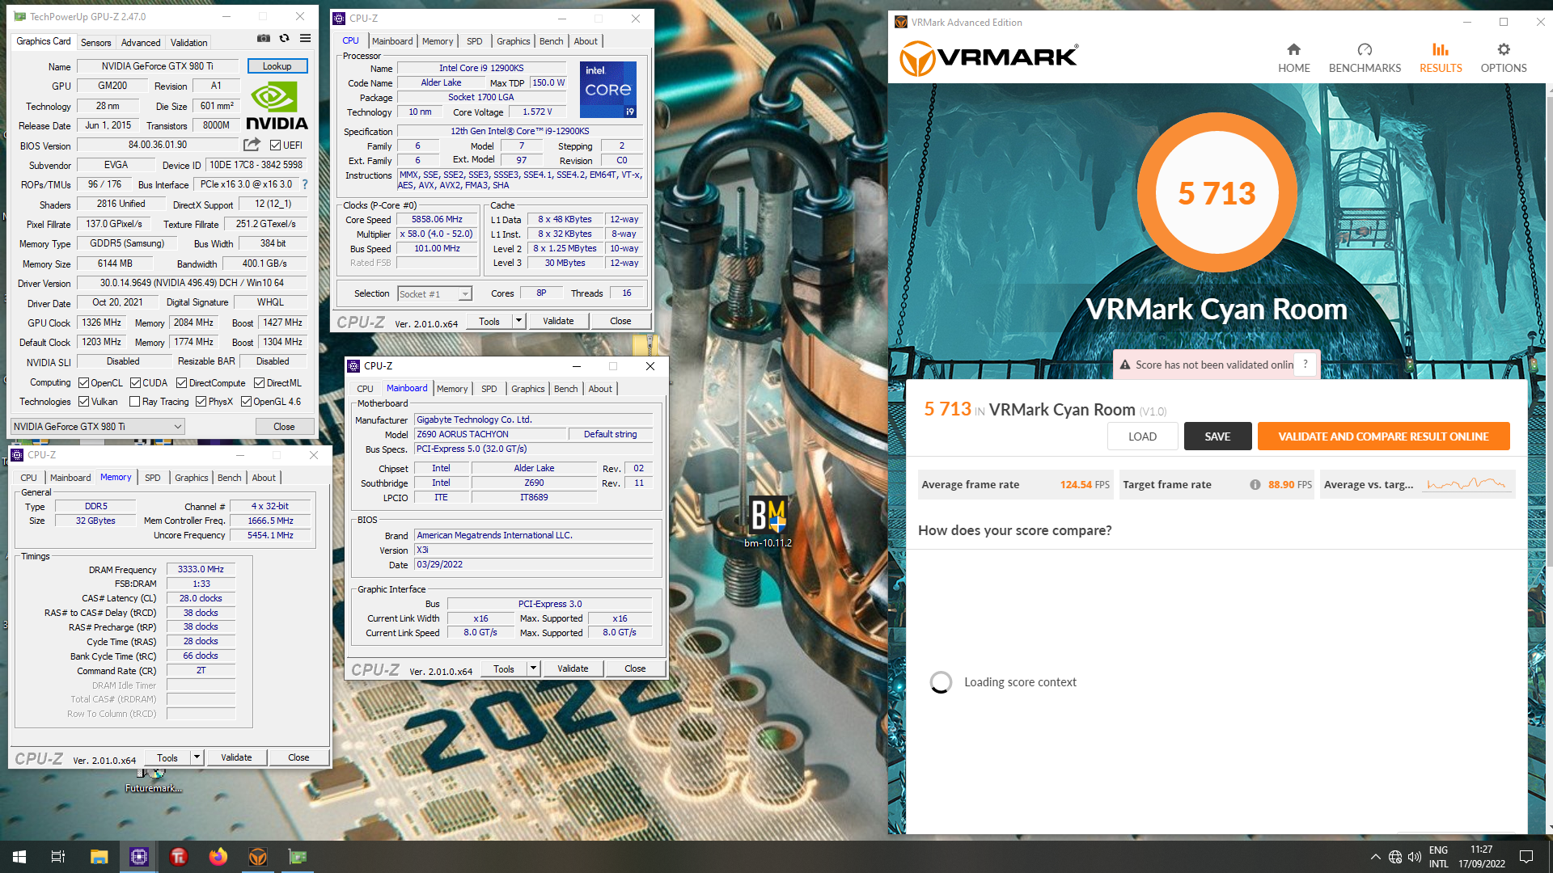Show hidden tray icons chevron
Viewport: 1553px width, 873px height.
1375,857
